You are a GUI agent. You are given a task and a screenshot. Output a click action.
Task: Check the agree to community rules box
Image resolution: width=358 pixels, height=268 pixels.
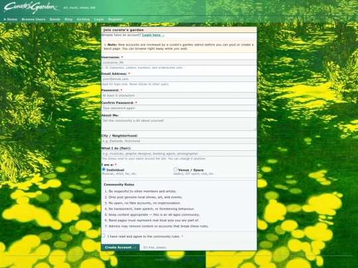coord(103,236)
